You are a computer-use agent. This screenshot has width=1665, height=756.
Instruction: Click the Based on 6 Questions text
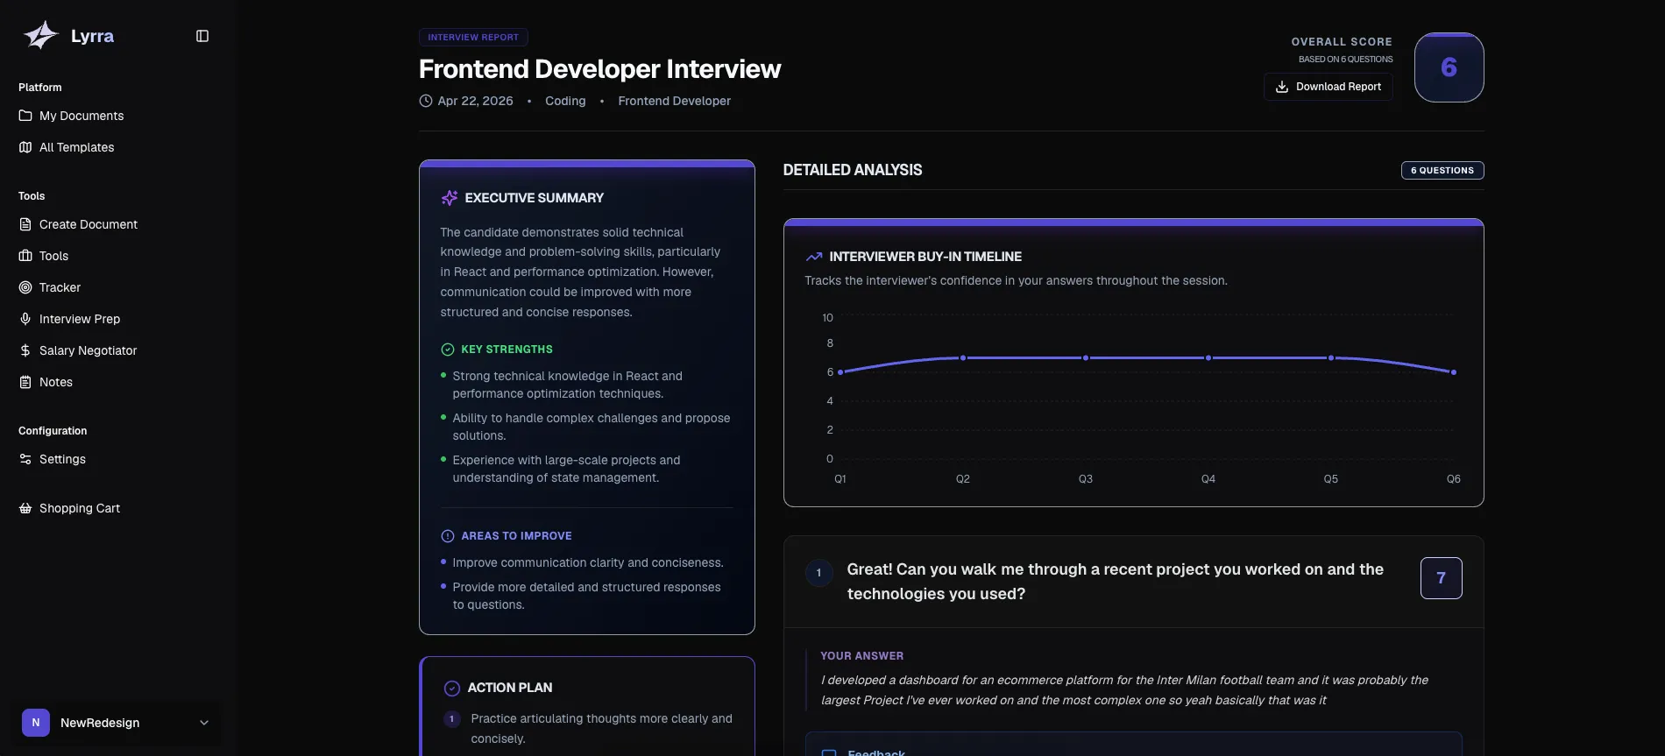pyautogui.click(x=1345, y=60)
